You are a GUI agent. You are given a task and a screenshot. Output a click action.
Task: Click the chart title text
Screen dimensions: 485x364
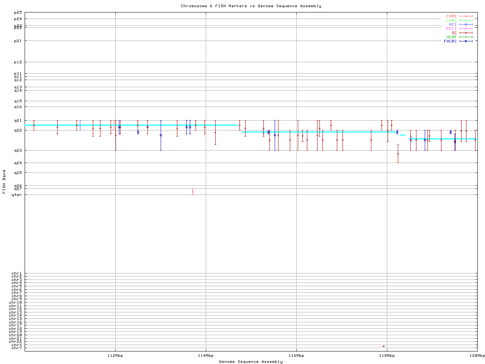click(251, 6)
